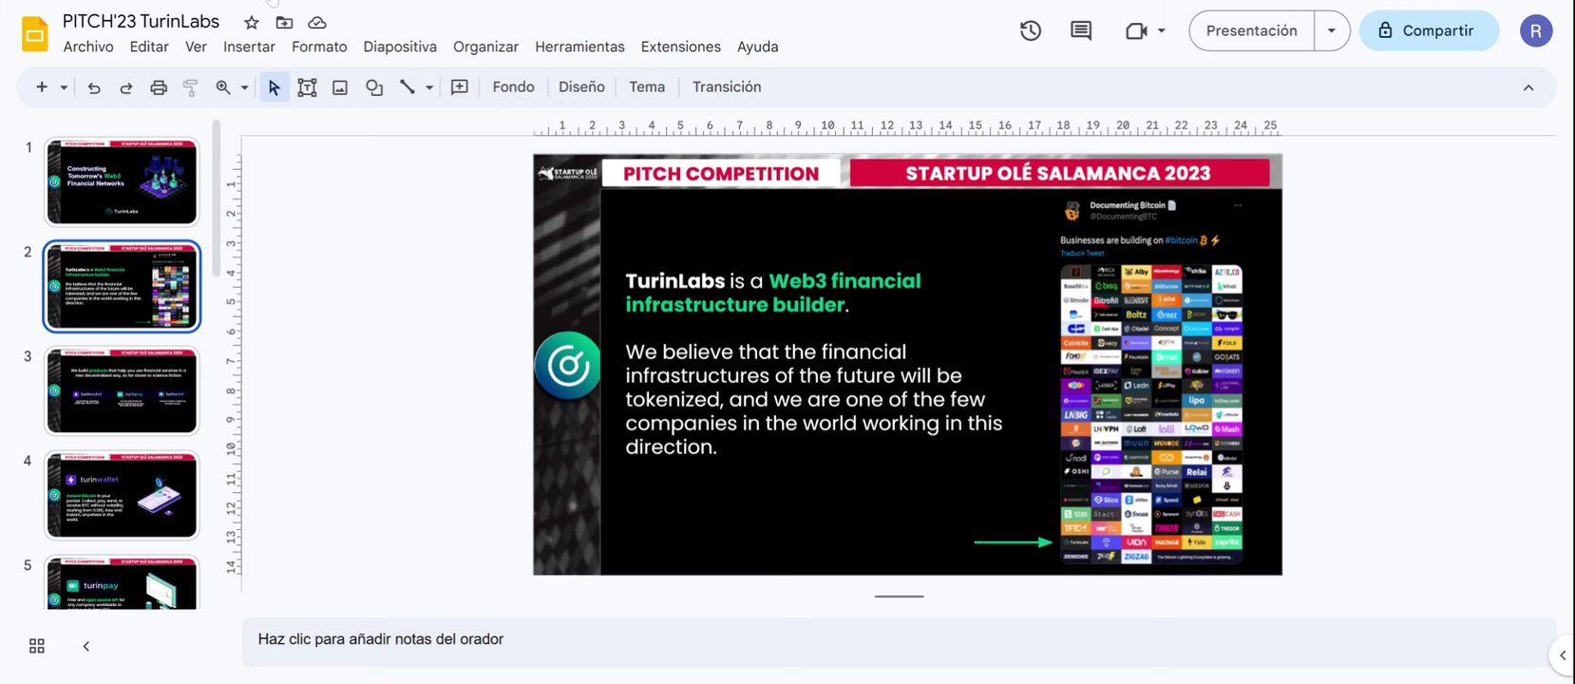Click the TurinLabs Web3 infrastructure headline text
Image resolution: width=1575 pixels, height=684 pixels.
[773, 293]
